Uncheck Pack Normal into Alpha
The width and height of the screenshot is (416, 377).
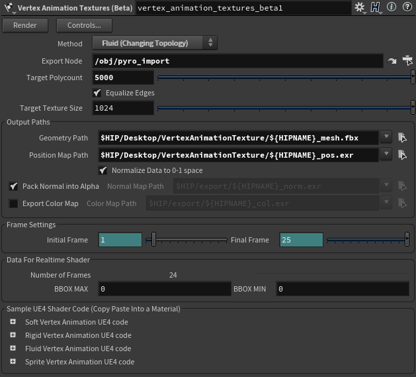point(13,186)
